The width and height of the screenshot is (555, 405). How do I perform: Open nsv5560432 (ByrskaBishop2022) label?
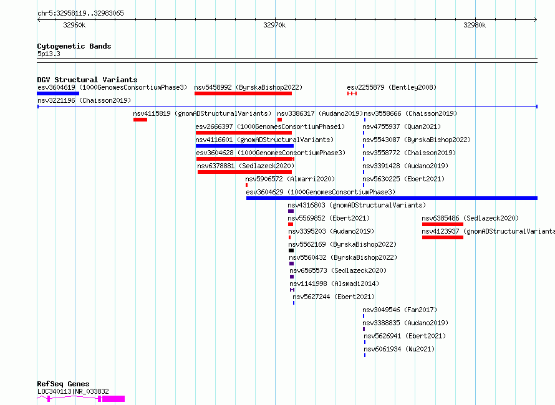click(343, 257)
